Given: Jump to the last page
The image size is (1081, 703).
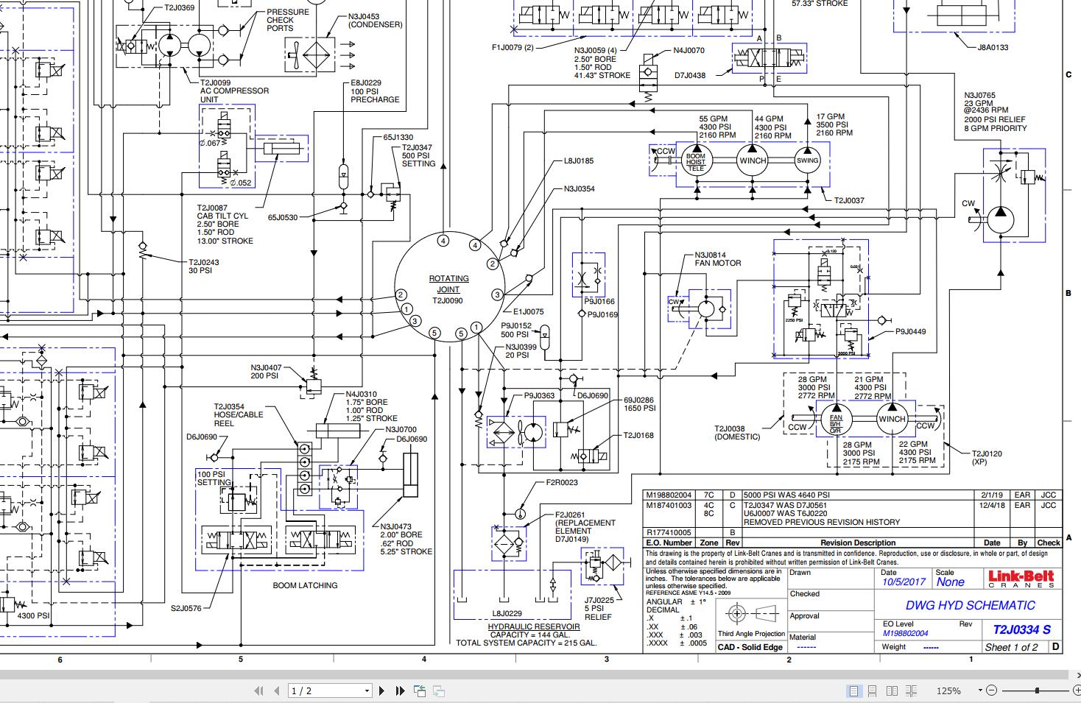Looking at the screenshot, I should [x=400, y=690].
